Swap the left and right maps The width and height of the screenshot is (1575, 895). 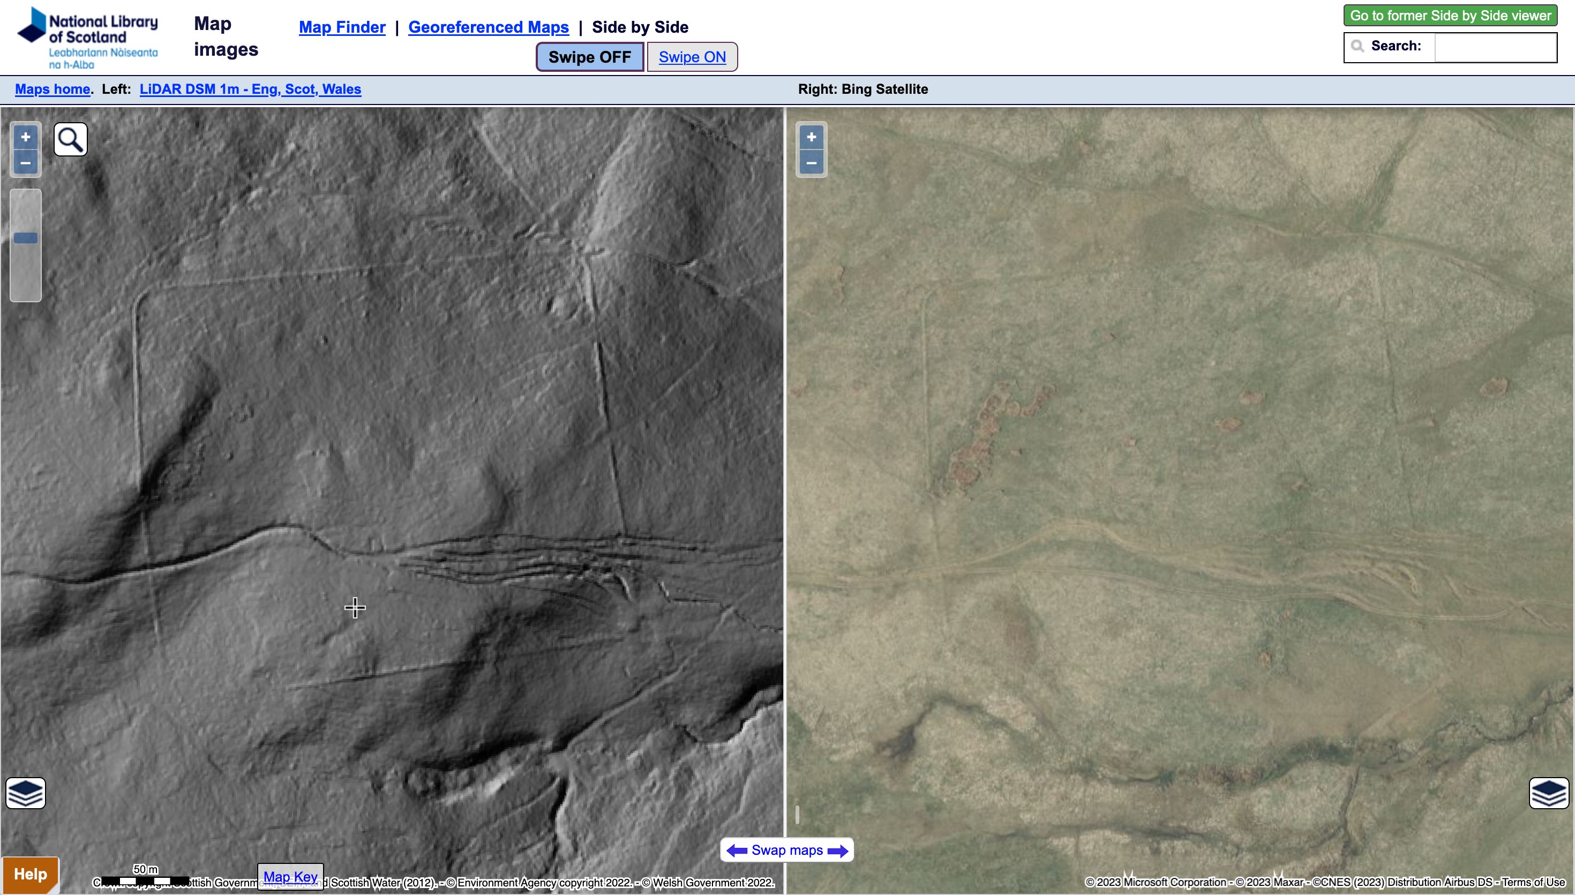coord(787,850)
